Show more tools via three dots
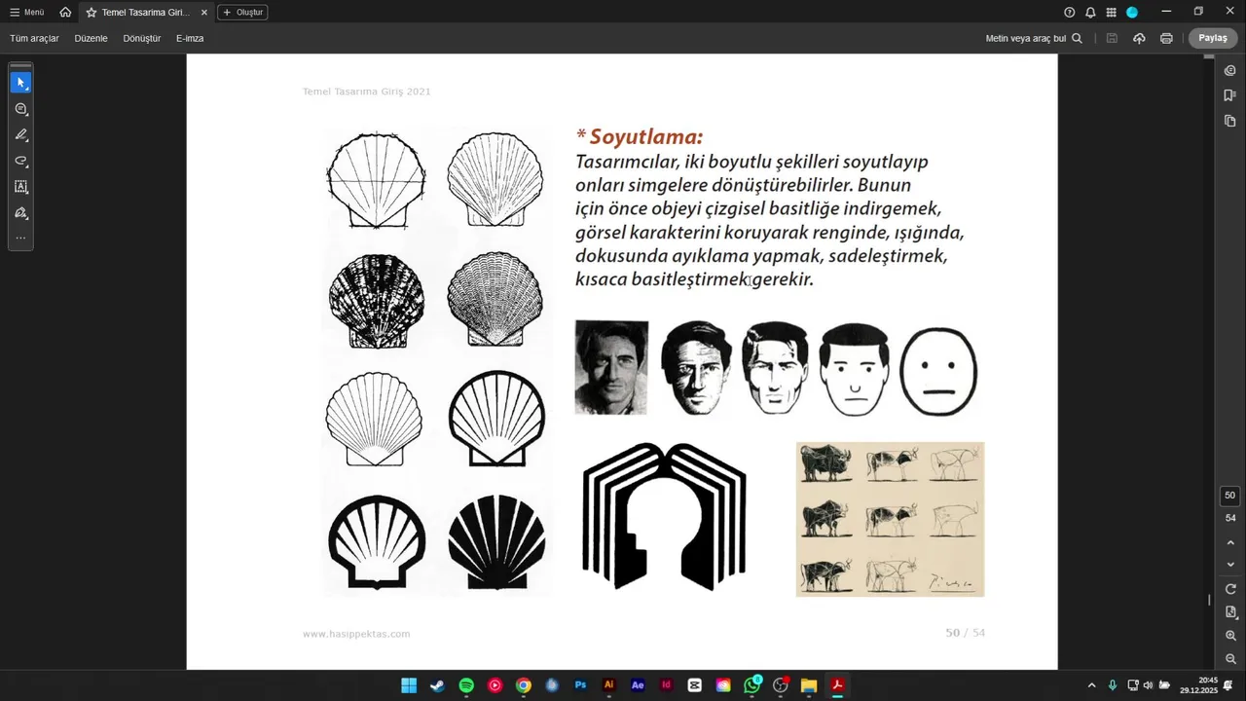Viewport: 1246px width, 701px height. (x=20, y=238)
